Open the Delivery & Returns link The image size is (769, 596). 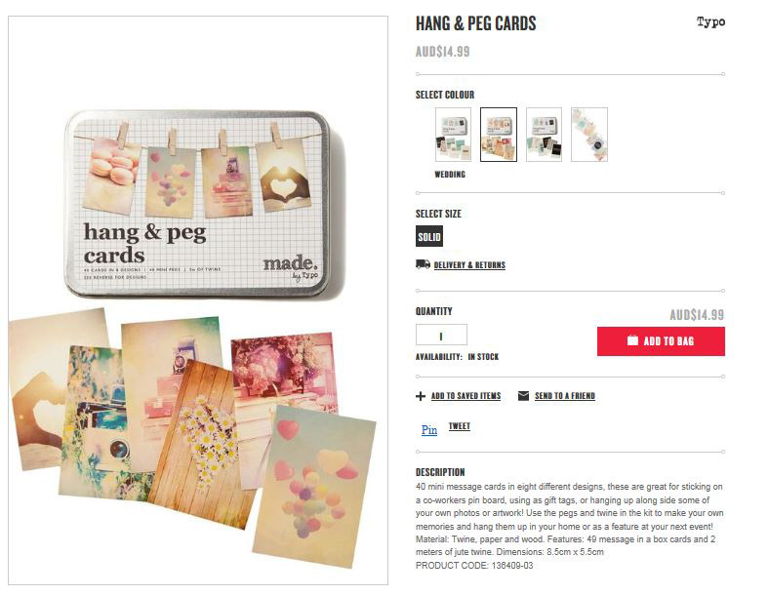tap(469, 264)
